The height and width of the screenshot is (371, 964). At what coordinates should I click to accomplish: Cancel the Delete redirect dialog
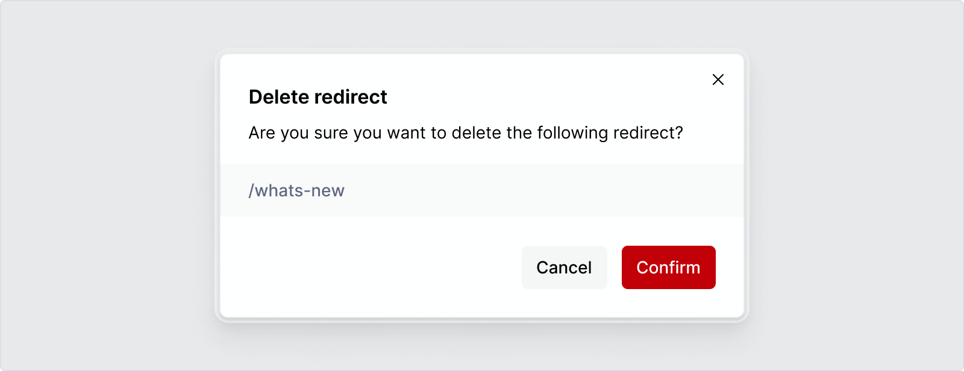tap(564, 267)
